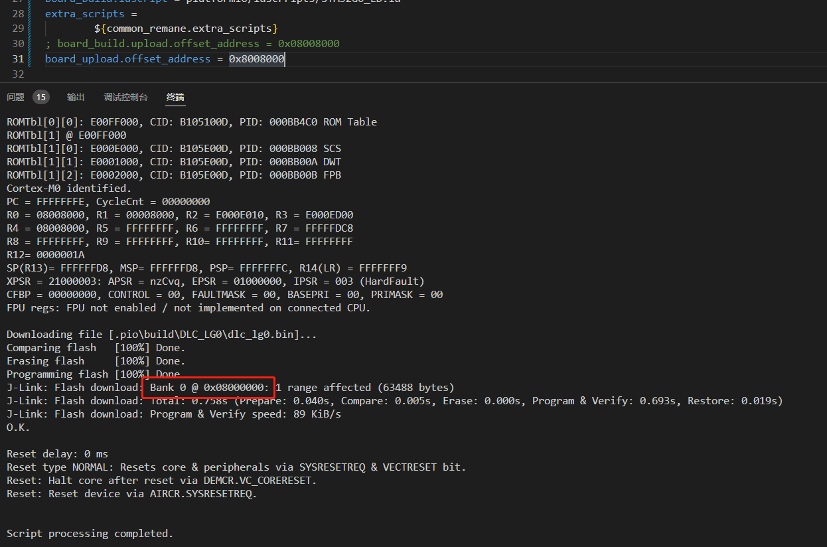Viewport: 827px width, 547px height.
Task: Open the 输出 (Output) panel tab
Action: [x=75, y=97]
